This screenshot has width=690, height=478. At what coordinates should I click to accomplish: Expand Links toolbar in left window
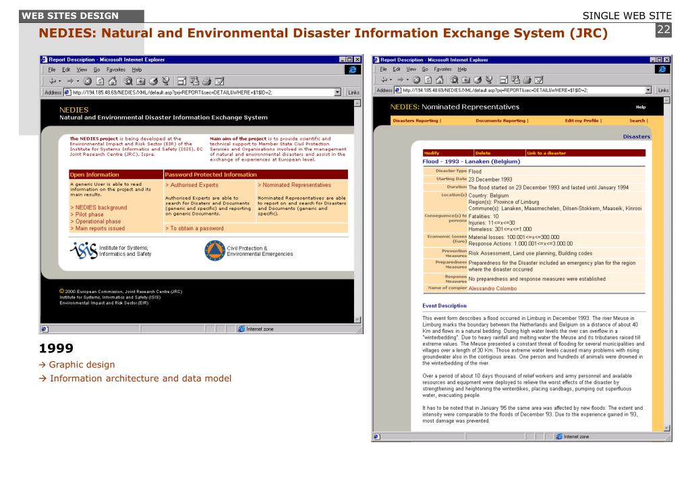click(354, 92)
